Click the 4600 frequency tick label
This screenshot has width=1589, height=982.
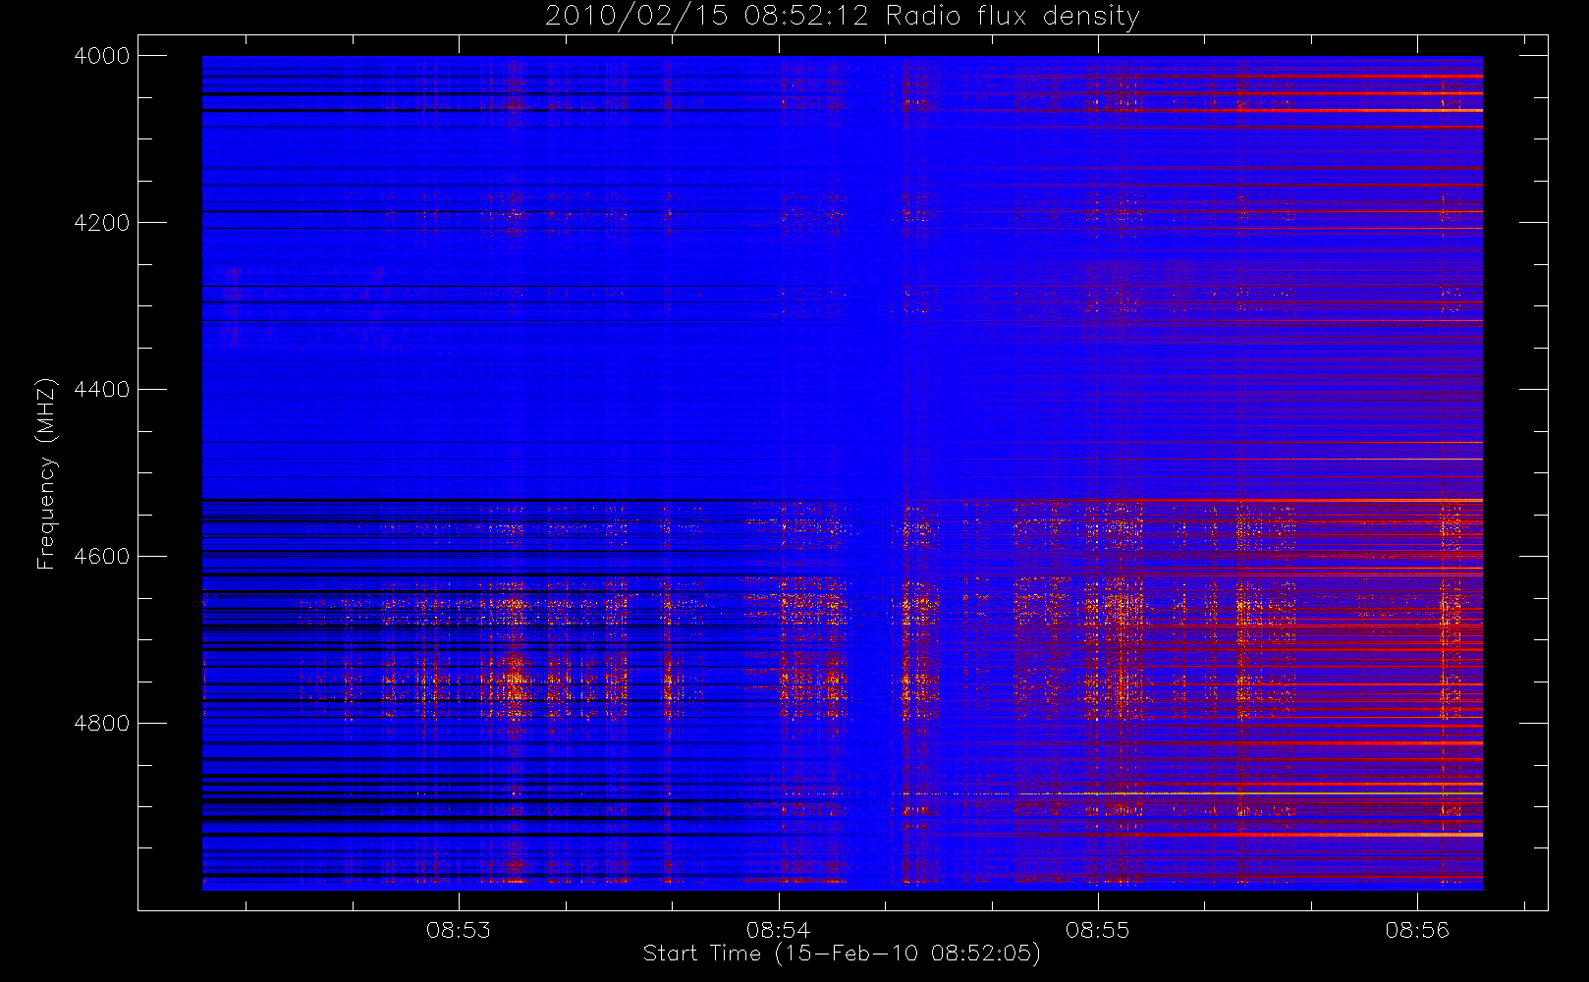(x=102, y=557)
